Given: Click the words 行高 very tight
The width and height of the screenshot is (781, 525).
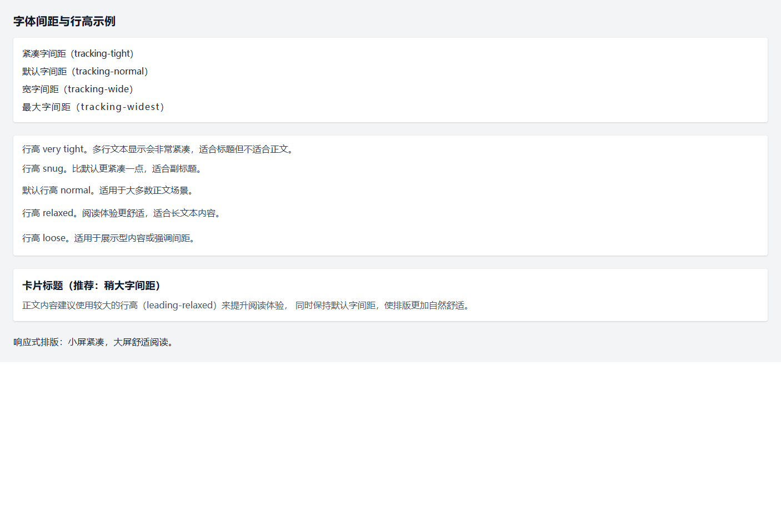Looking at the screenshot, I should pos(52,149).
